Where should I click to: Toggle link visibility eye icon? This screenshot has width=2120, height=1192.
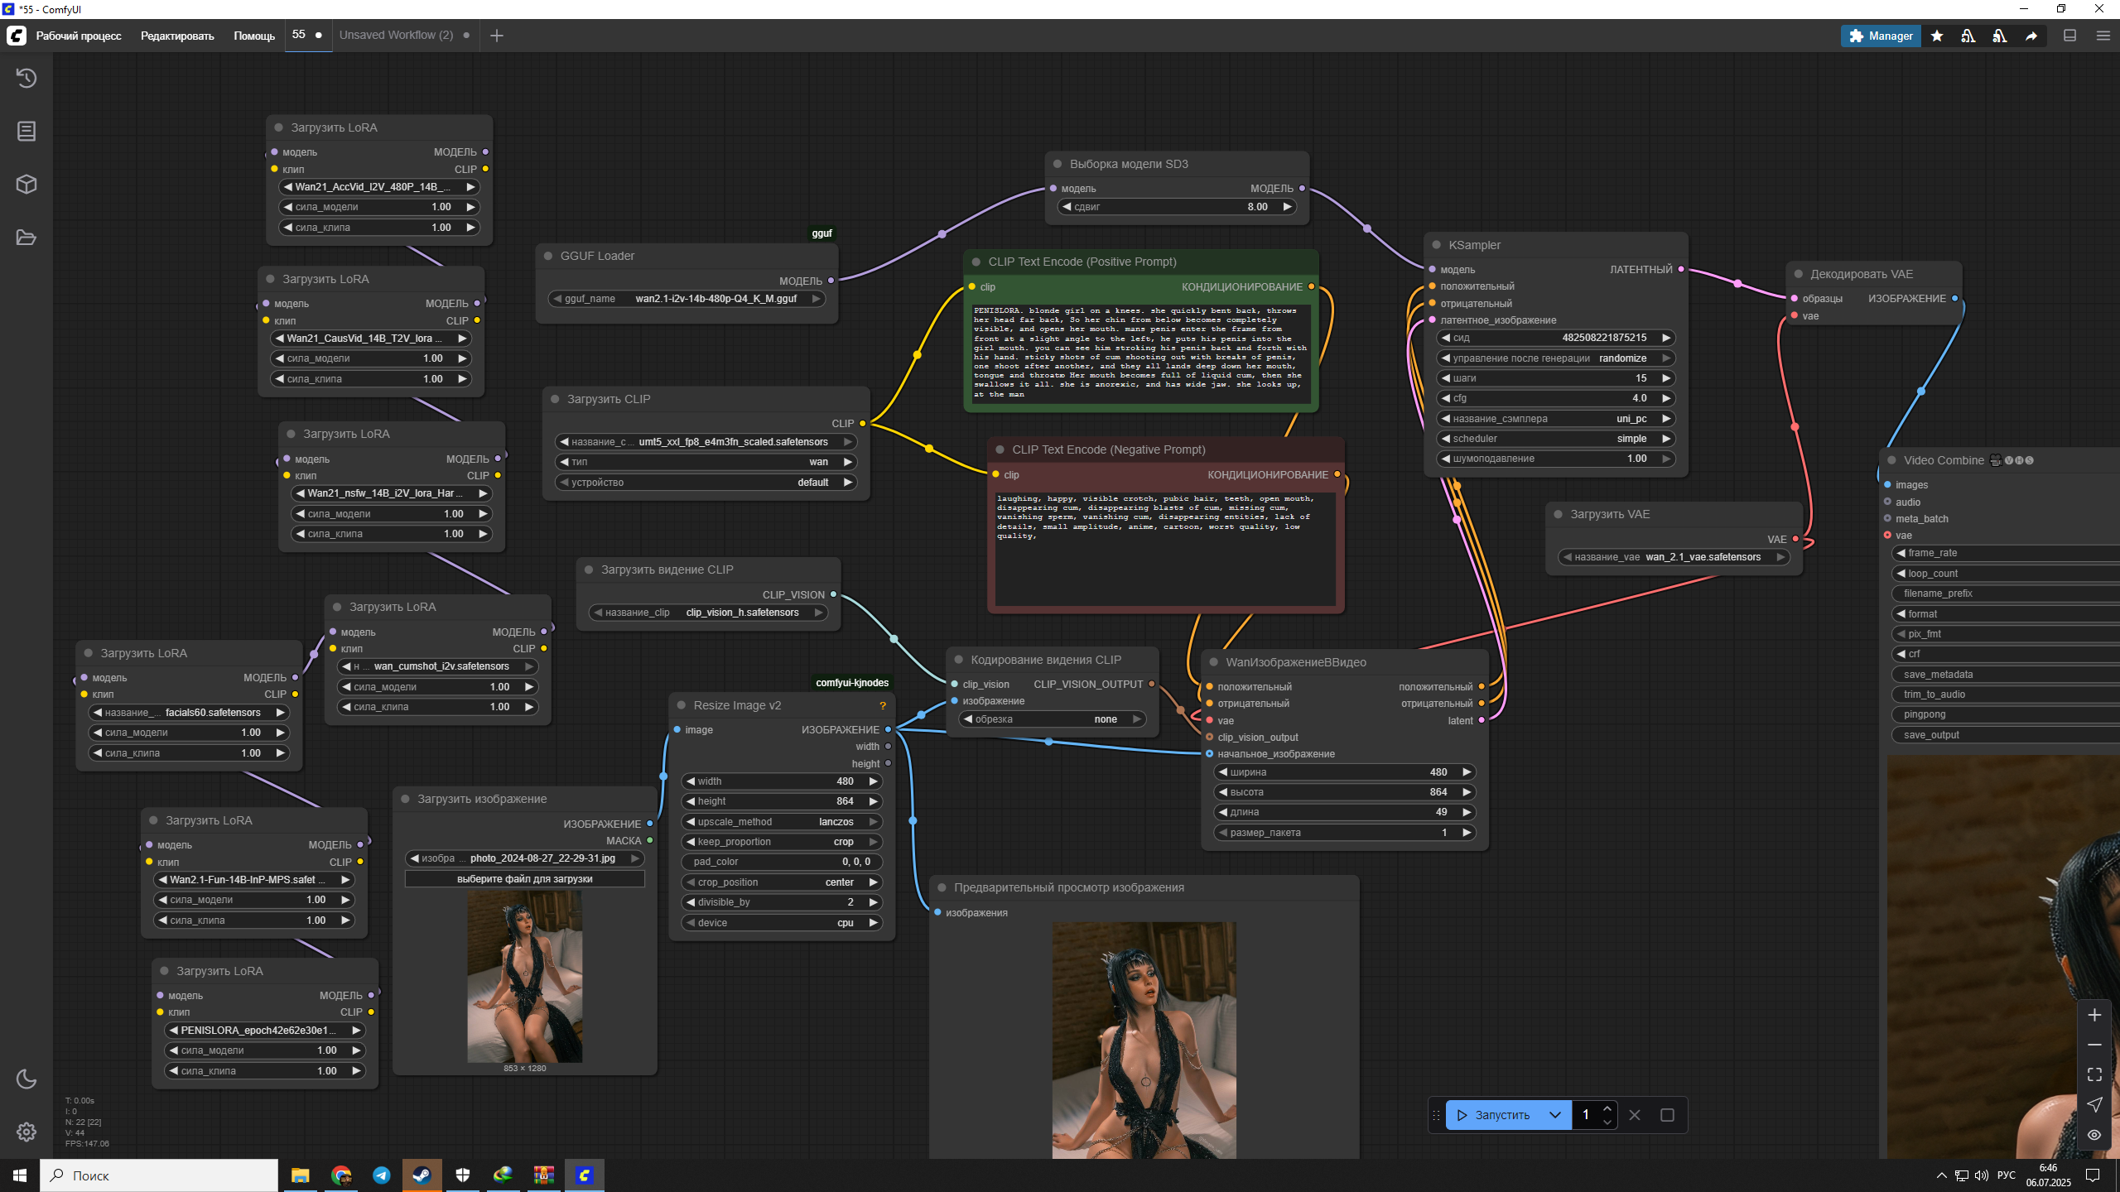[2094, 1135]
